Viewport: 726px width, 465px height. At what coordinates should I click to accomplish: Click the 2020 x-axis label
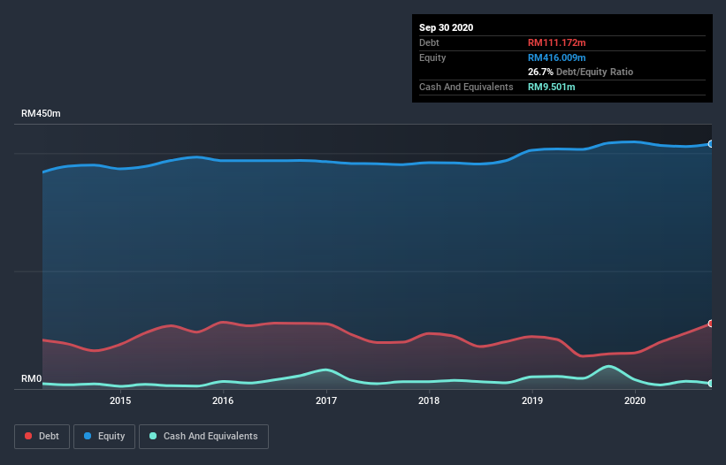pos(635,400)
